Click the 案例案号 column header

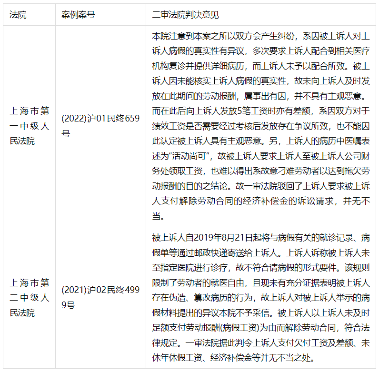[78, 15]
